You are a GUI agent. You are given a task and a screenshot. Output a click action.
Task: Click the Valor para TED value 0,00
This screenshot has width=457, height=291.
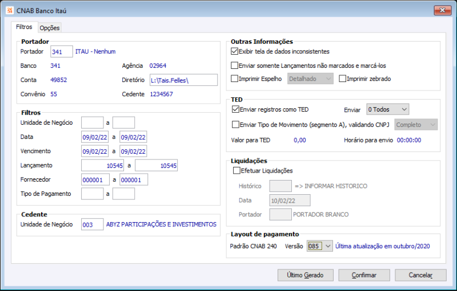pos(300,140)
